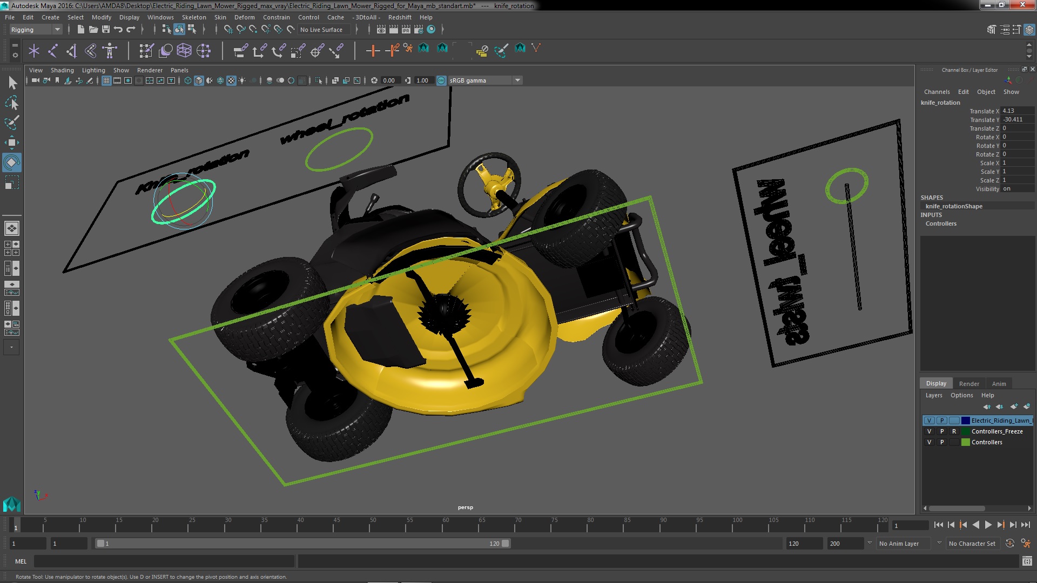Image resolution: width=1037 pixels, height=583 pixels.
Task: Click the Human IK skeleton shelf icon
Action: 110,51
